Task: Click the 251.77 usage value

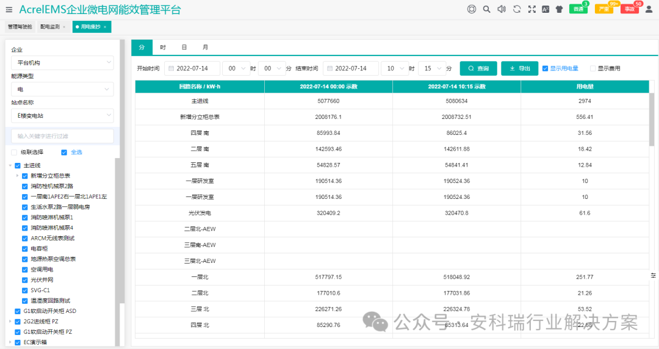Action: (585, 277)
